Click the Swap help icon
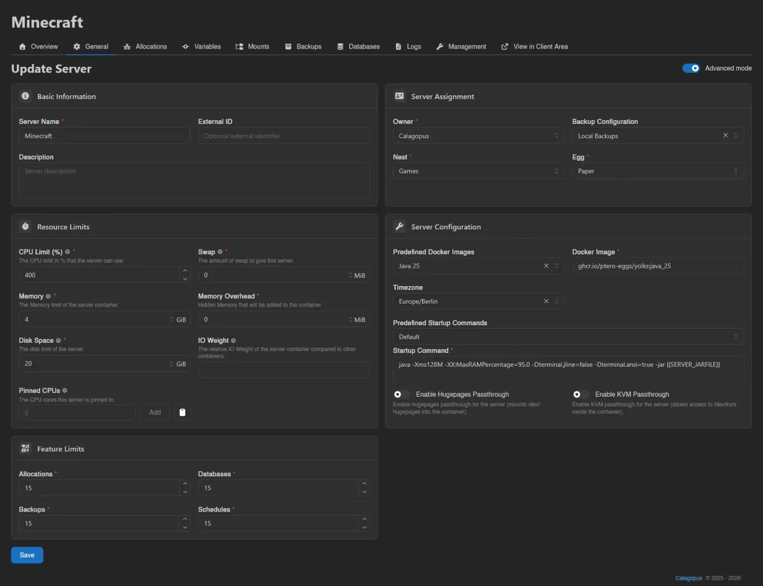 [x=220, y=252]
